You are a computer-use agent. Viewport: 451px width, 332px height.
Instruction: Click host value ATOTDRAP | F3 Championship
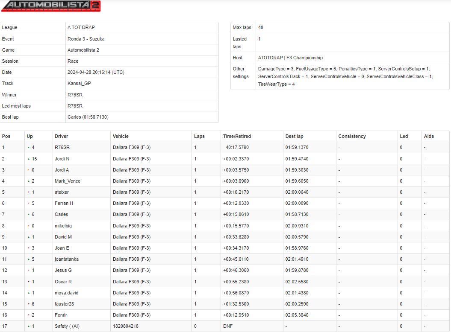[290, 58]
